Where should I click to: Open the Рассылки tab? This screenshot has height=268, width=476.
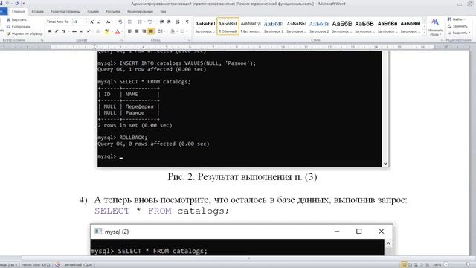click(113, 12)
